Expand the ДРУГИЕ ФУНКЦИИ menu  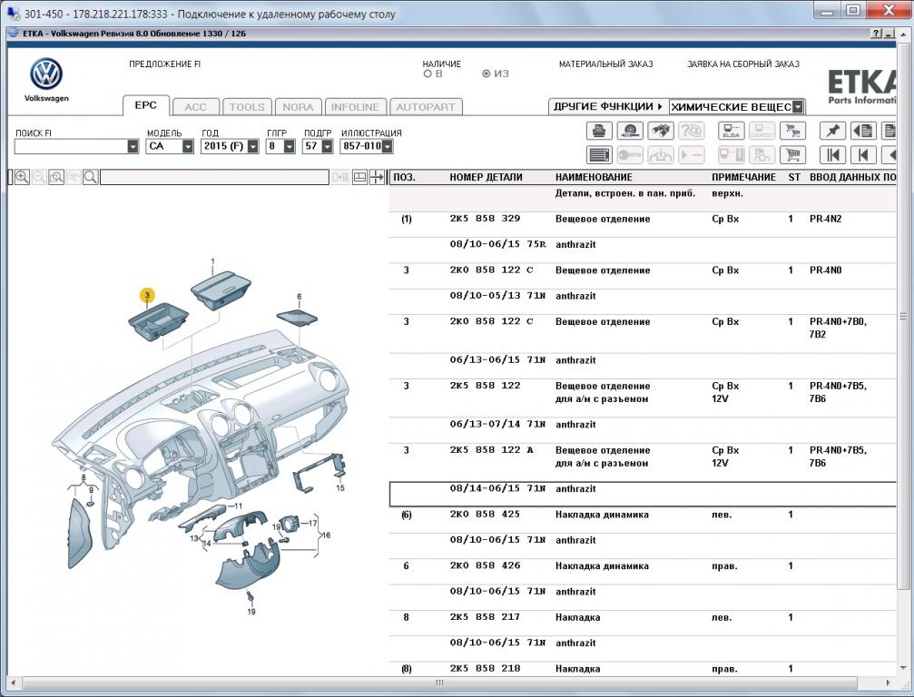pos(608,107)
